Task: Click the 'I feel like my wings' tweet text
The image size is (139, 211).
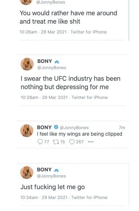Action: pos(80,134)
